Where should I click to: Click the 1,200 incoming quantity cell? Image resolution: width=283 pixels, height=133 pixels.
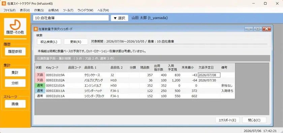tap(174, 80)
